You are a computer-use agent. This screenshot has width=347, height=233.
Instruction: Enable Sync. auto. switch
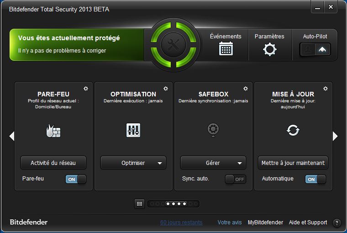tap(236, 179)
